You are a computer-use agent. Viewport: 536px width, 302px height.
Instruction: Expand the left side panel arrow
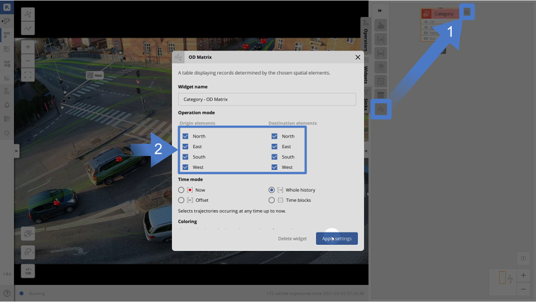pos(17,151)
